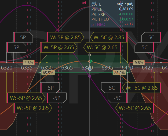Viewport: 168px width, 136px height.
Task: Click the white hollow circle above the profit zone
Action: coord(90,55)
